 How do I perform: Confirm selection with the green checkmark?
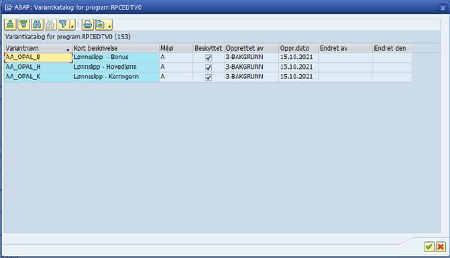click(x=429, y=247)
